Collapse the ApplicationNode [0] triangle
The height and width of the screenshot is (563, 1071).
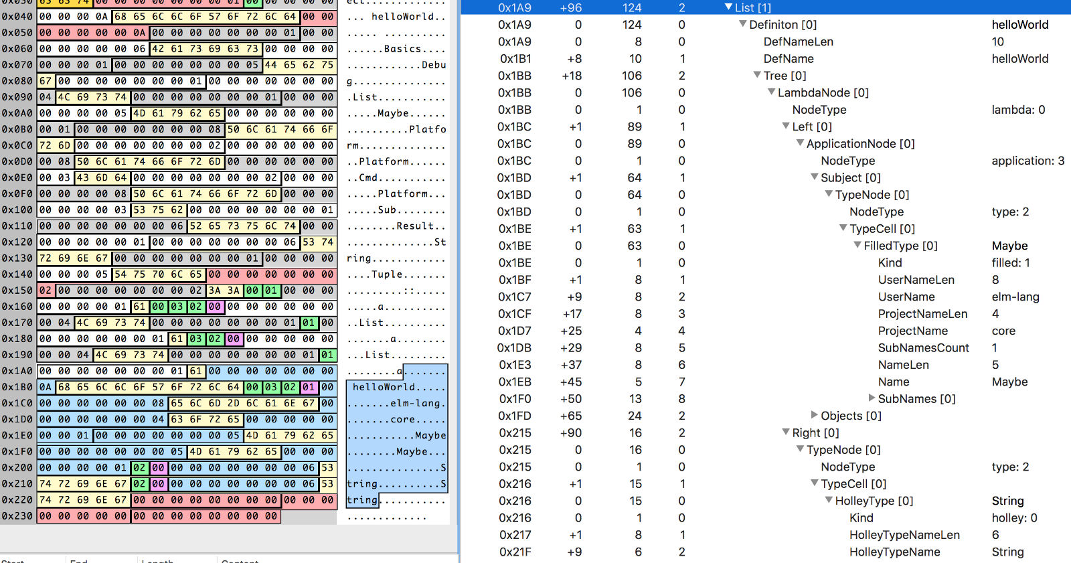coord(800,143)
